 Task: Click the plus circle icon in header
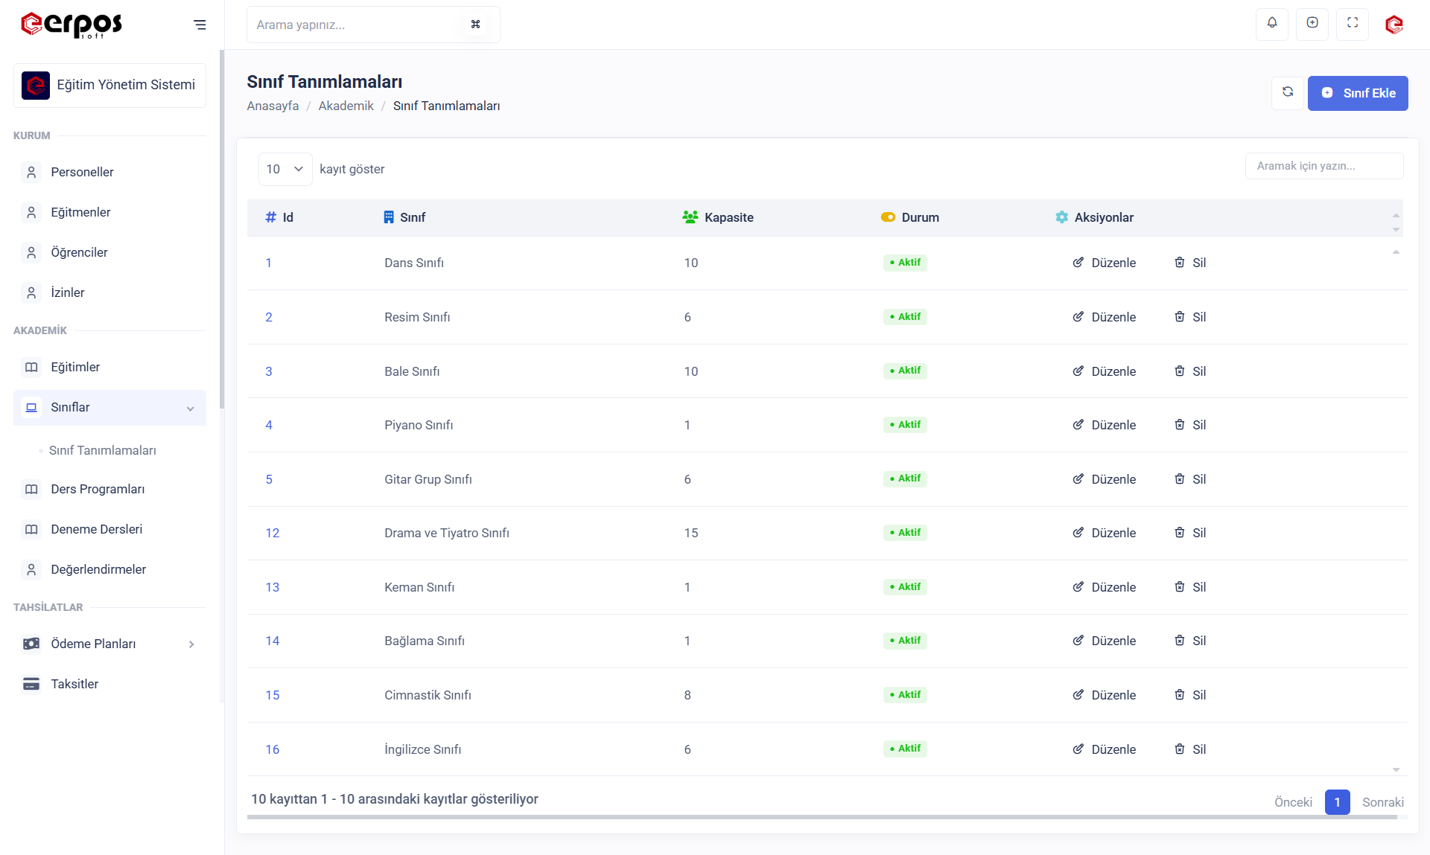1312,23
